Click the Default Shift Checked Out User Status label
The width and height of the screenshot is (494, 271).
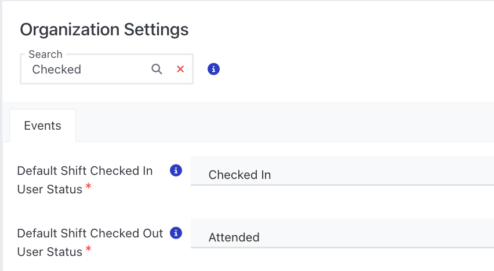tap(90, 233)
